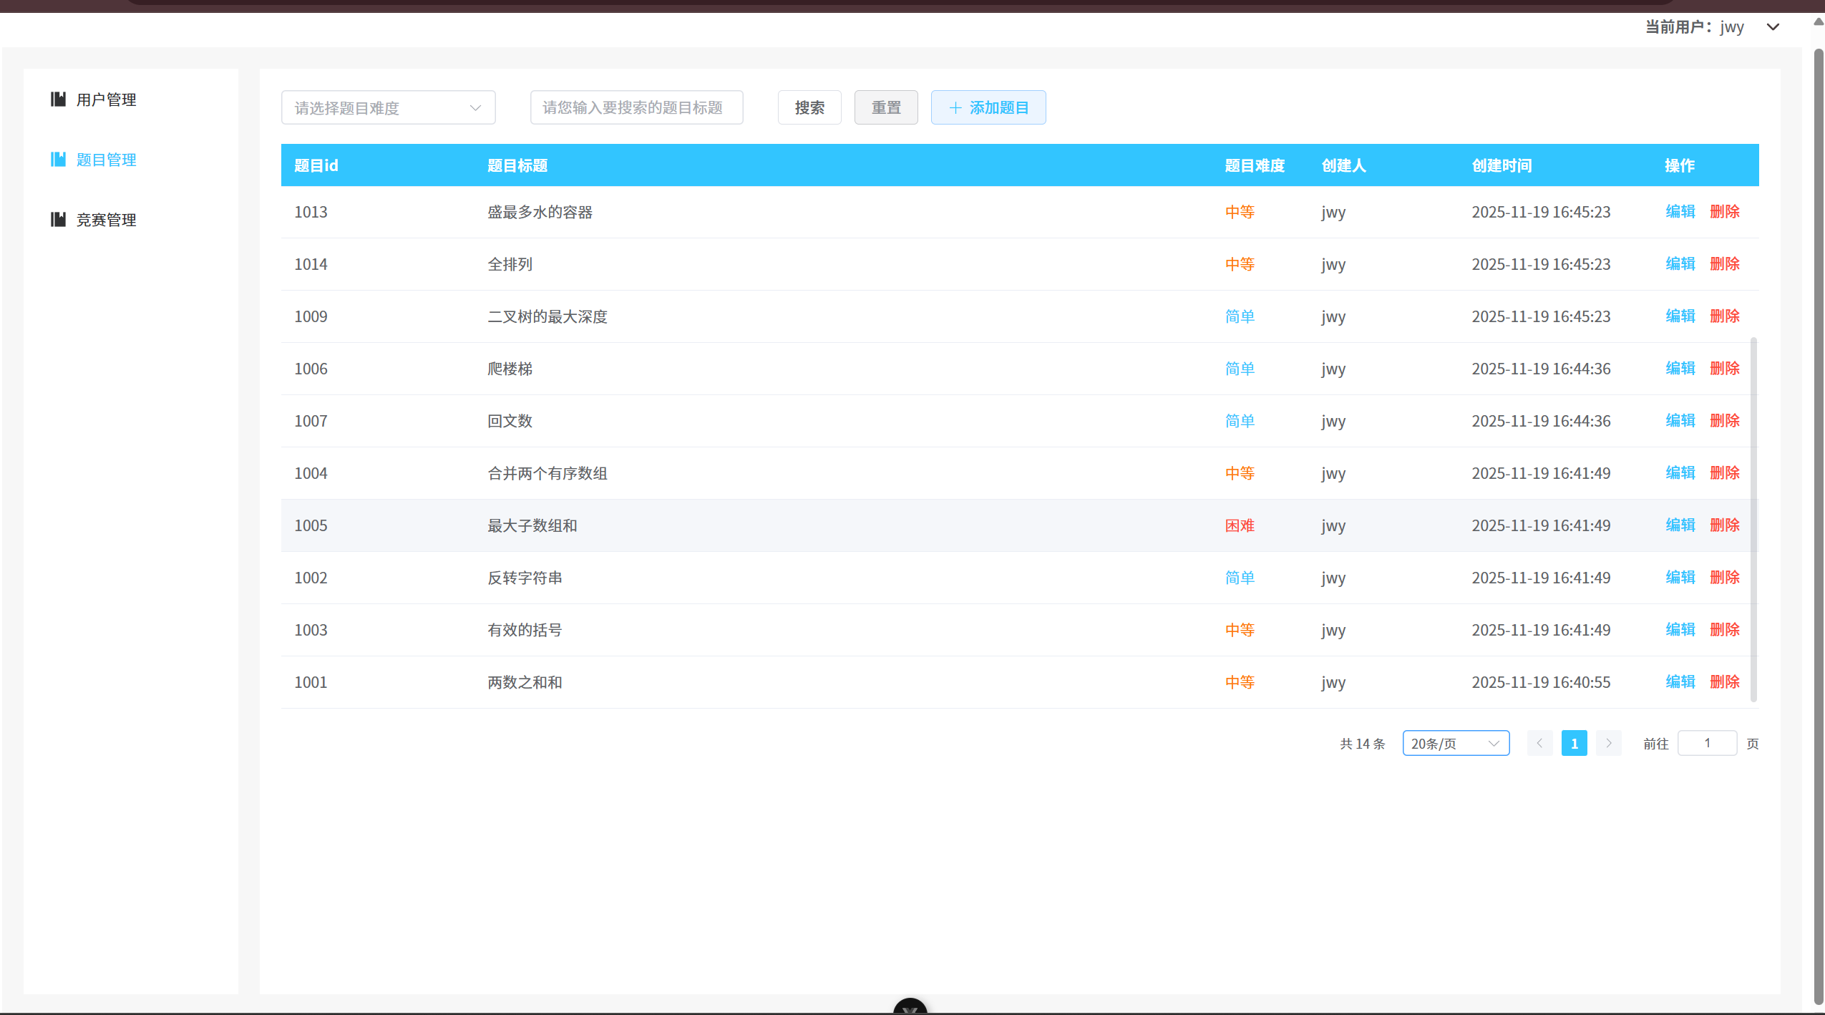Open the current user menu chevron beside jwy
This screenshot has width=1825, height=1015.
click(1773, 27)
